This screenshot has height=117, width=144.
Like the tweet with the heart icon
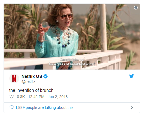point(11,97)
